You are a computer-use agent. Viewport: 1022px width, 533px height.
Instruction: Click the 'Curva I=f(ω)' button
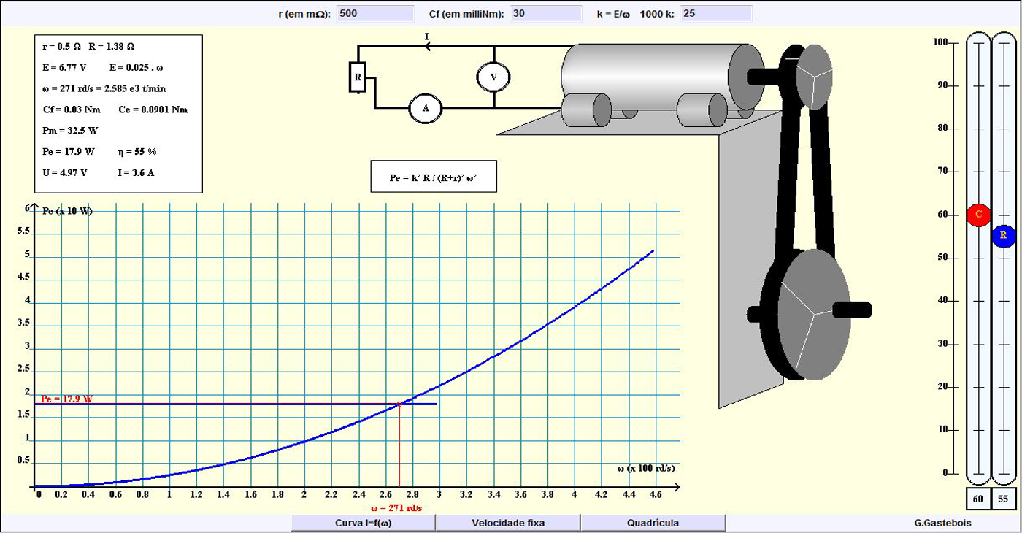tap(364, 523)
